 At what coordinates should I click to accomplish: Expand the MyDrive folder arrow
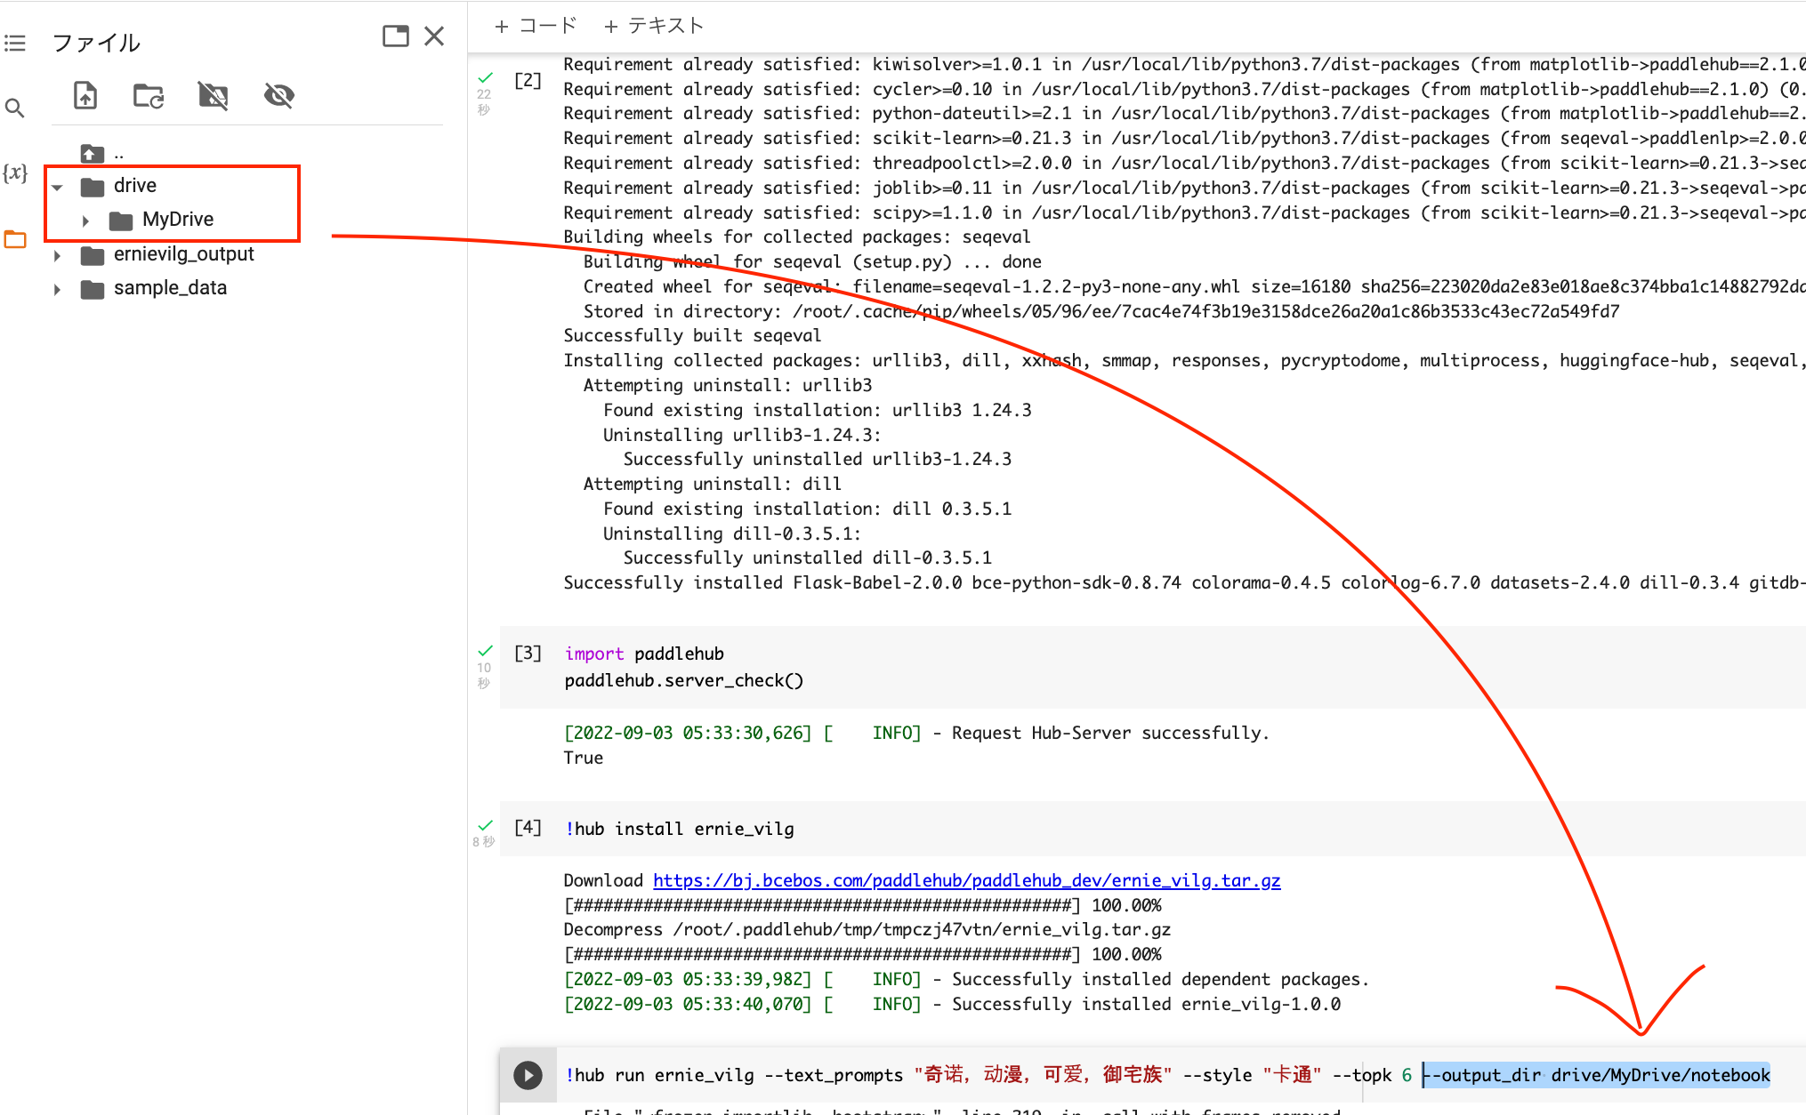85,221
